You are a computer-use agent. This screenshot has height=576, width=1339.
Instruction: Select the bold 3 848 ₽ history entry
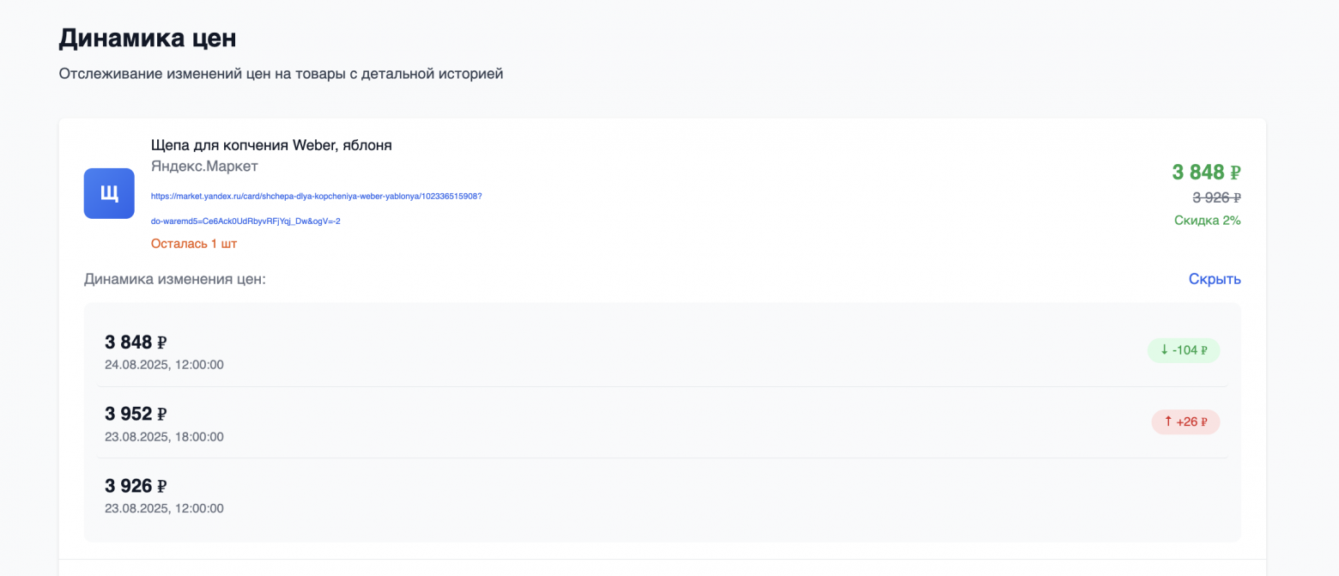pyautogui.click(x=136, y=343)
